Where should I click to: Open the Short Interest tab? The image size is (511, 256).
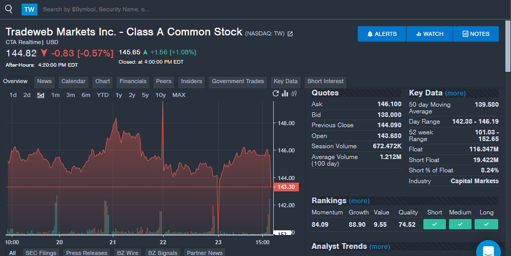[x=325, y=82]
